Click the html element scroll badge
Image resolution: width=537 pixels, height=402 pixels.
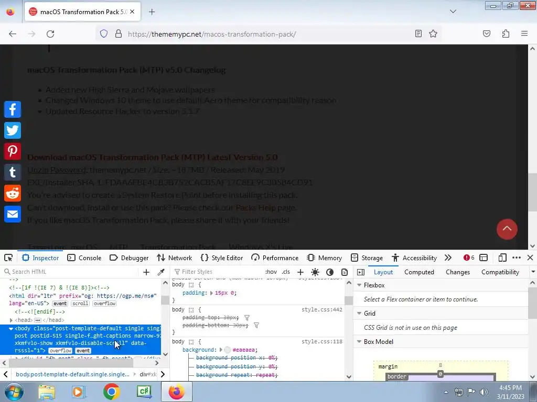[x=80, y=304]
